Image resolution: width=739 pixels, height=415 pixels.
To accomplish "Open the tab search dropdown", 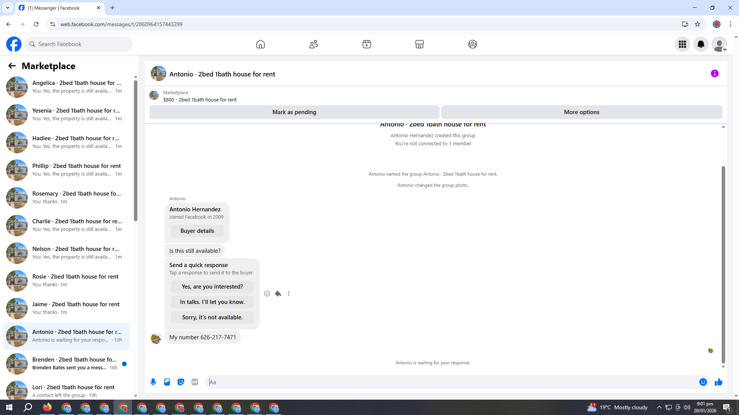I will [x=7, y=8].
